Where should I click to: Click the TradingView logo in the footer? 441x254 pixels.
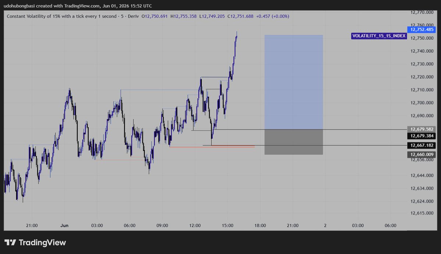[35, 243]
